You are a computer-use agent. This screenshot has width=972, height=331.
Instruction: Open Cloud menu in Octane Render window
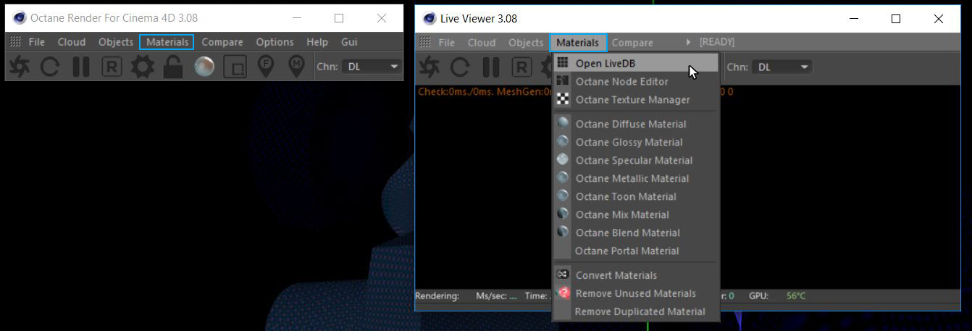tap(72, 42)
